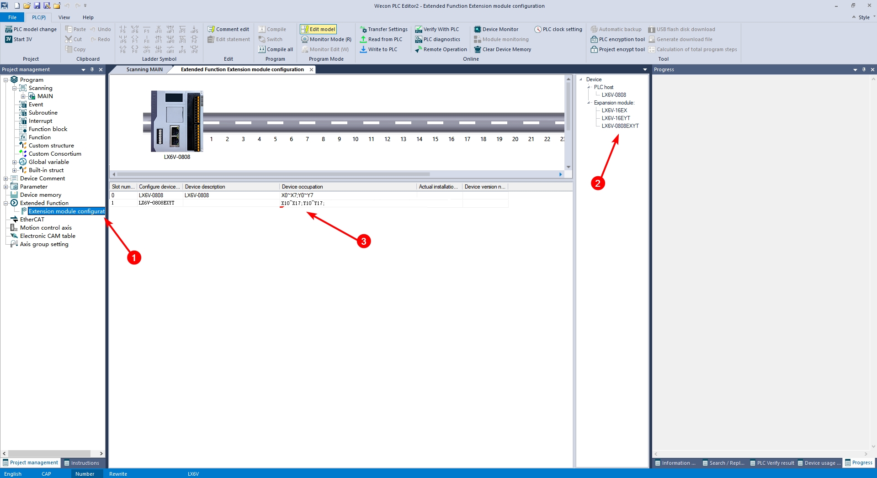The height and width of the screenshot is (478, 877).
Task: Open the PLC Verify result panel tab
Action: [772, 463]
